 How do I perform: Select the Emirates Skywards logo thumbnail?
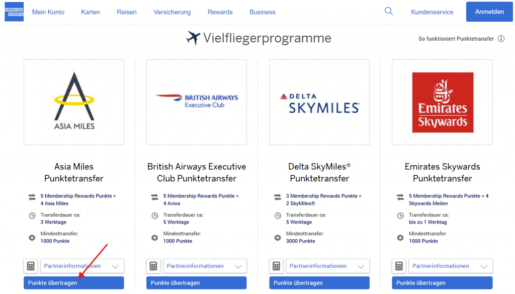(442, 102)
